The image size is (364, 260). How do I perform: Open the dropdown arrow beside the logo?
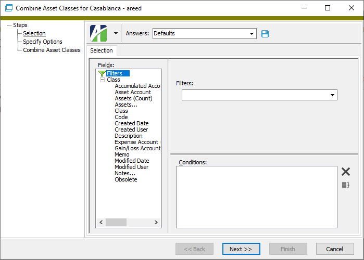116,33
